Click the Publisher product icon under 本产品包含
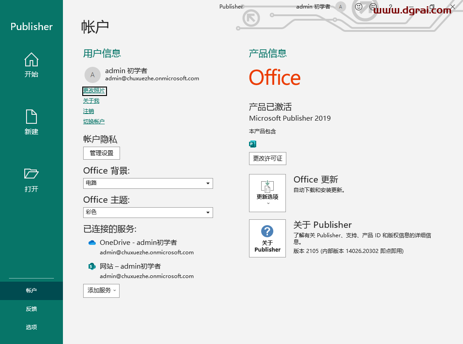 [x=253, y=144]
